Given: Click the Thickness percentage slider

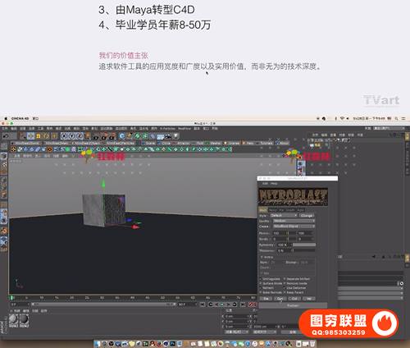Looking at the screenshot, I should 304,250.
